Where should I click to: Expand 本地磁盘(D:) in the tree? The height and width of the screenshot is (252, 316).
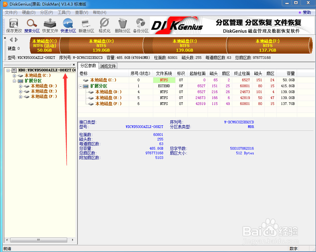click(x=20, y=86)
